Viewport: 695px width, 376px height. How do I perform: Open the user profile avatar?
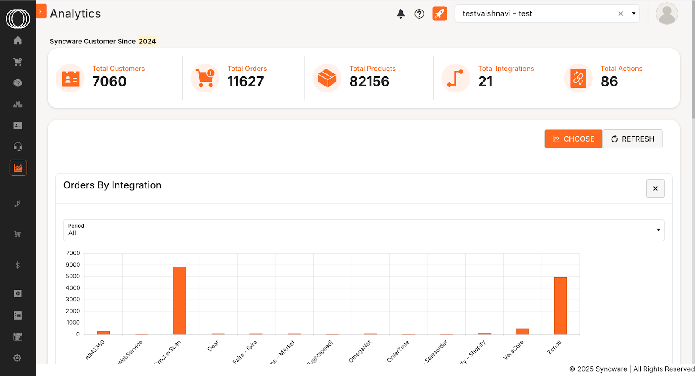(667, 13)
